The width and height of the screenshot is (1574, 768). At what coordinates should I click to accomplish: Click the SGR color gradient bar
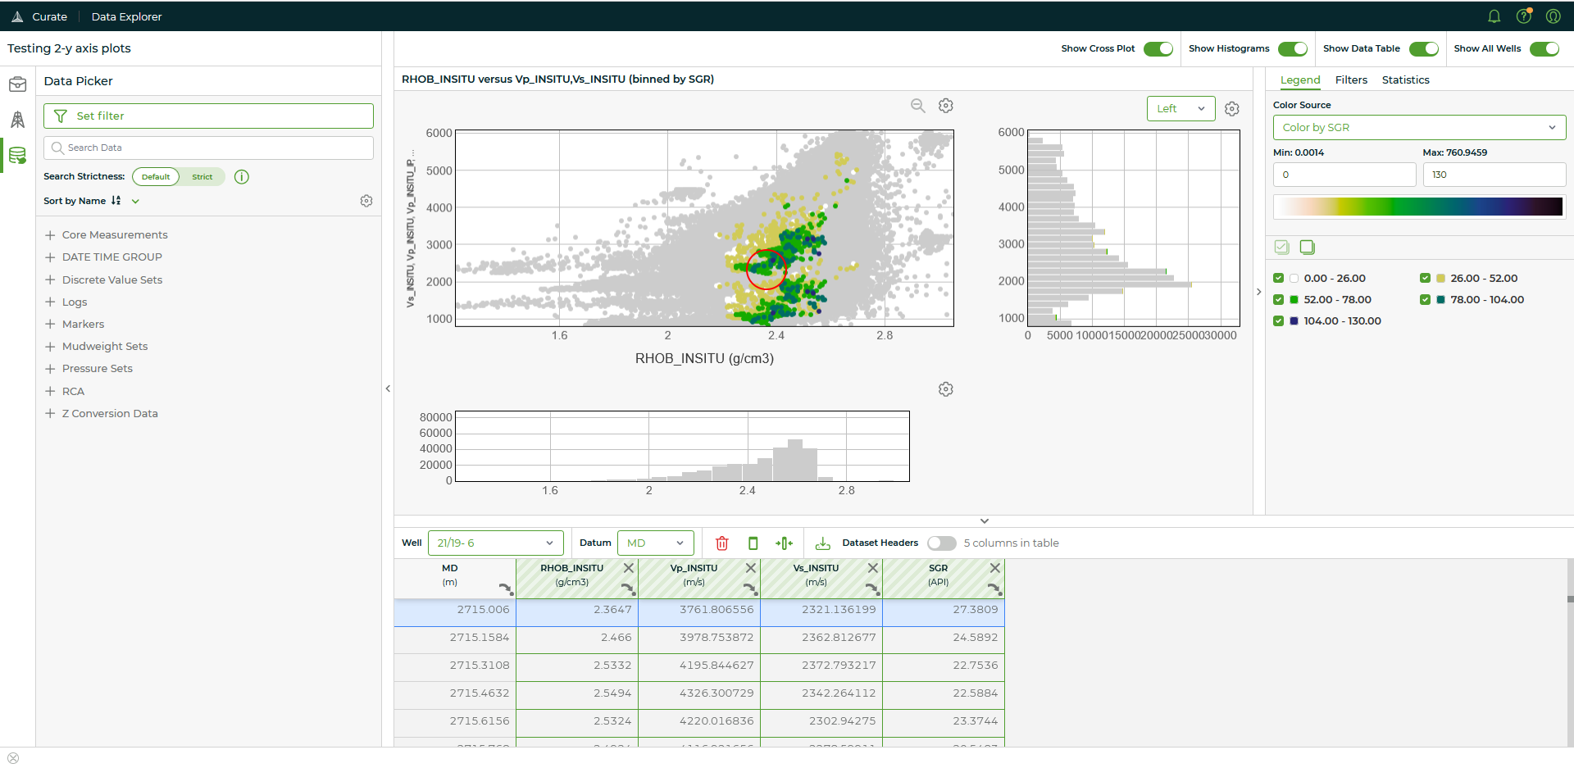1419,207
